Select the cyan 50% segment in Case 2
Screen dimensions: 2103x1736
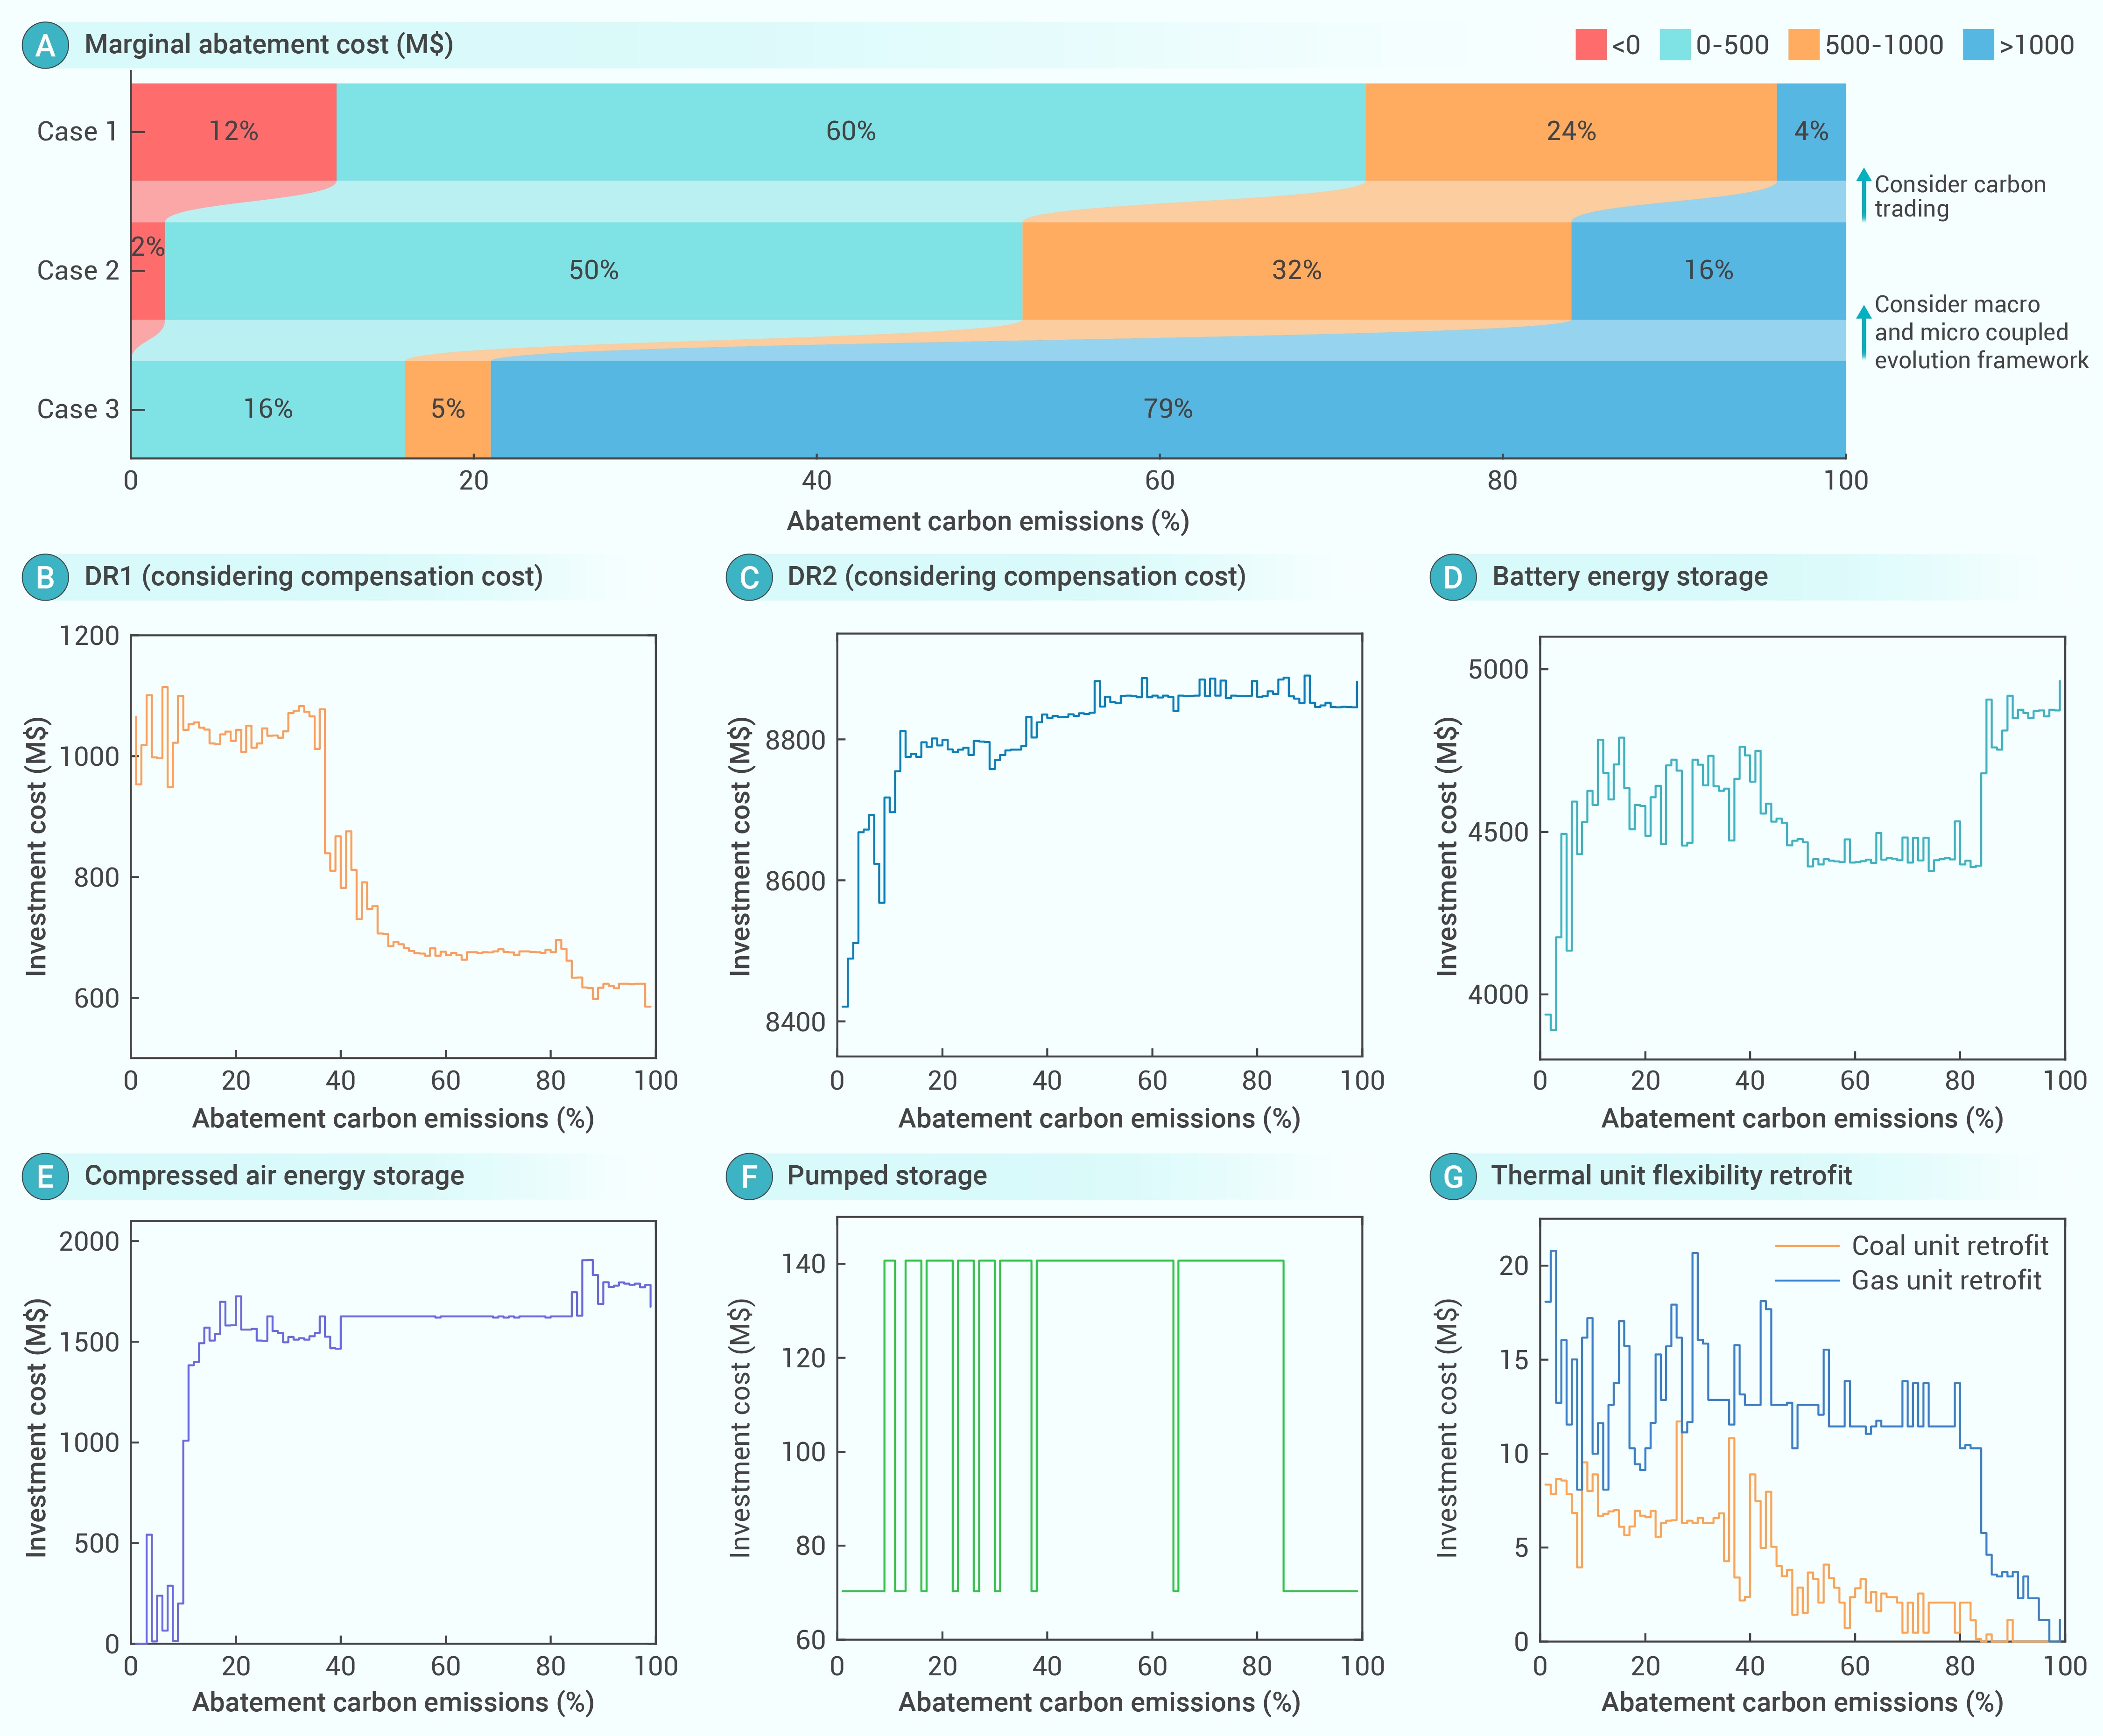[593, 271]
